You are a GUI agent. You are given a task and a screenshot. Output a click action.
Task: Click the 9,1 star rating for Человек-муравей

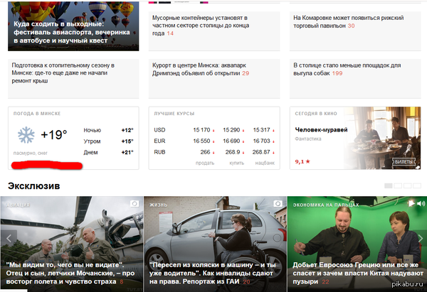click(x=302, y=161)
